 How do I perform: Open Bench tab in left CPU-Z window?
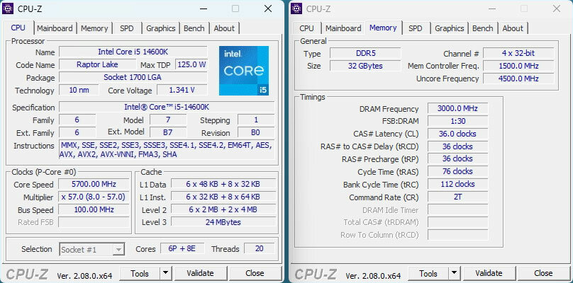click(x=194, y=28)
